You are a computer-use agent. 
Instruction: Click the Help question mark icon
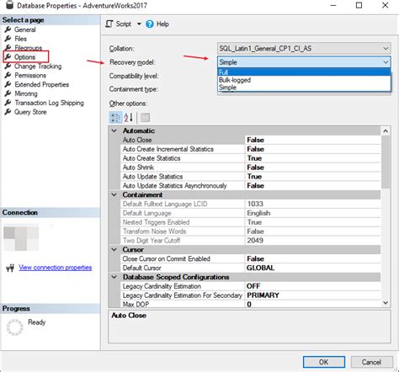(x=150, y=24)
